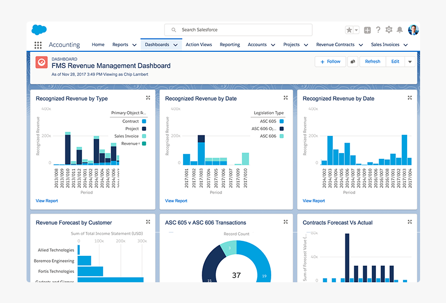The height and width of the screenshot is (303, 446).
Task: Expand the Dashboards tab chevron
Action: 175,45
